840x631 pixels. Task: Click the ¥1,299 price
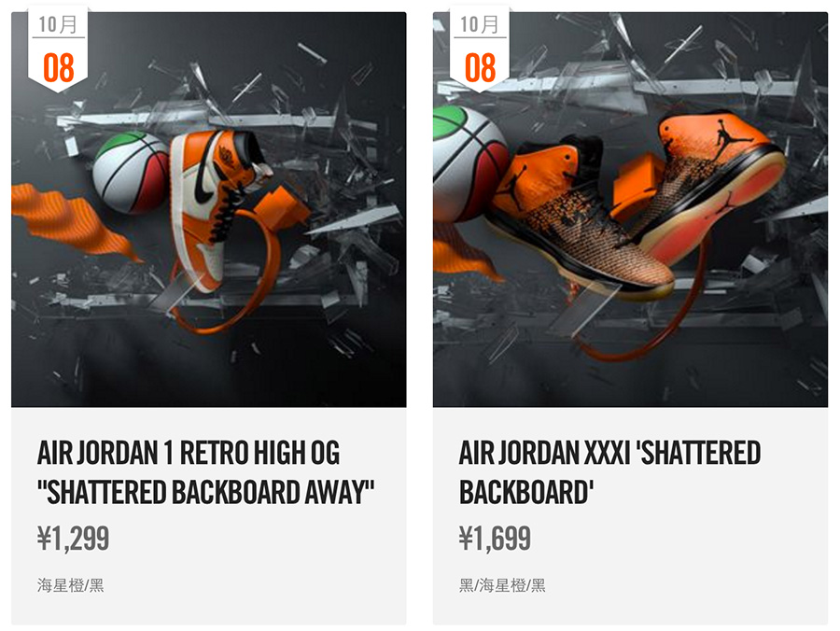tap(74, 539)
